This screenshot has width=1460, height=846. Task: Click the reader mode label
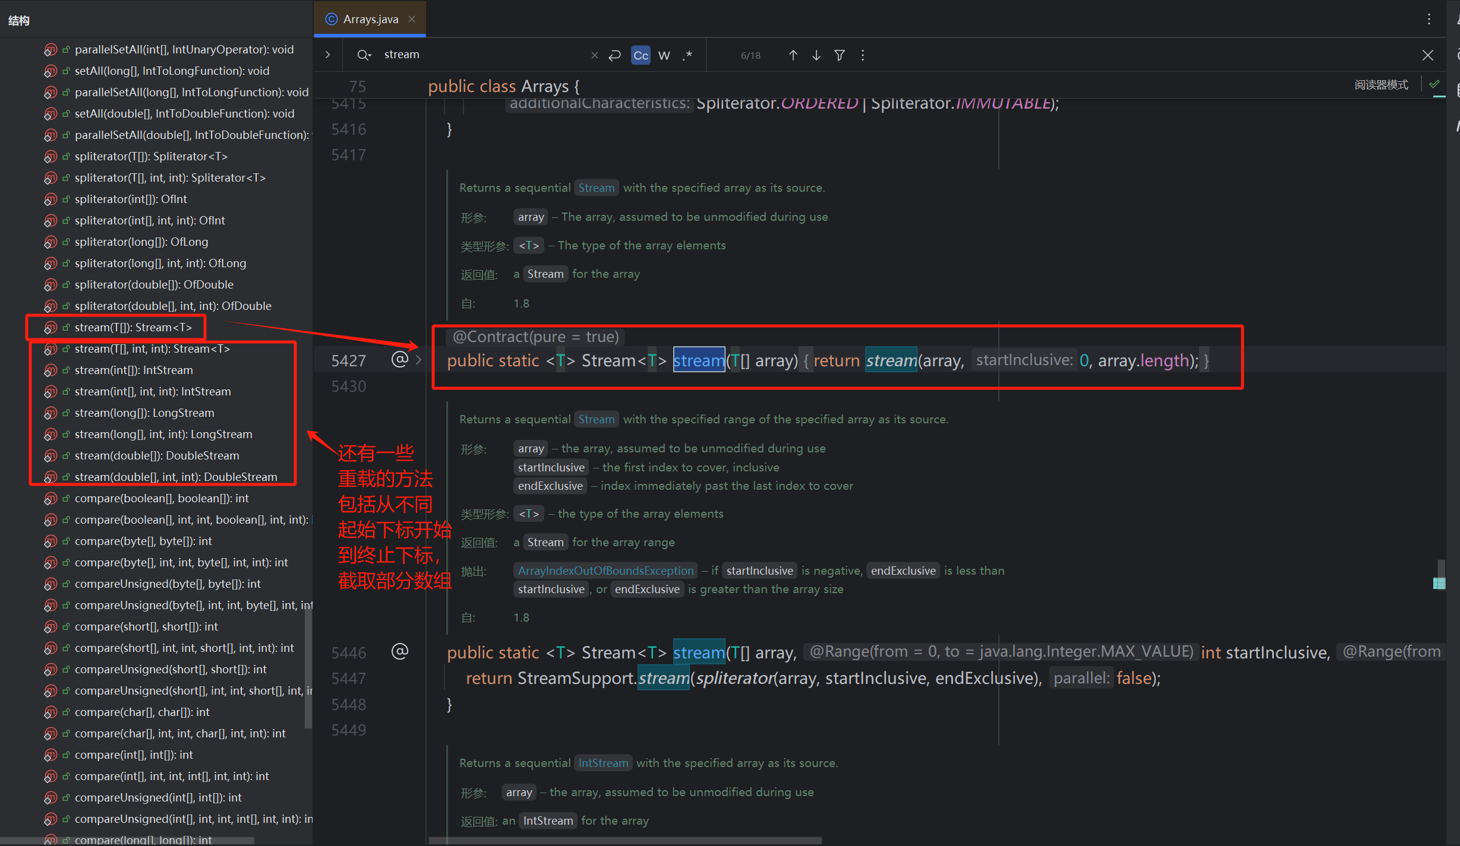[x=1381, y=84]
